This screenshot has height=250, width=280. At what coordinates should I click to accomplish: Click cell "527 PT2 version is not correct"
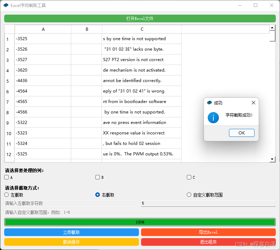click(x=142, y=60)
